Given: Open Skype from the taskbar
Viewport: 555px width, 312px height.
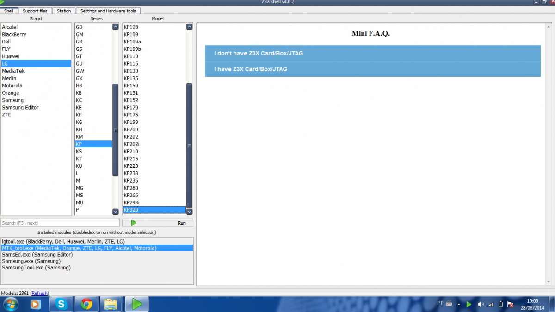Looking at the screenshot, I should tap(61, 304).
